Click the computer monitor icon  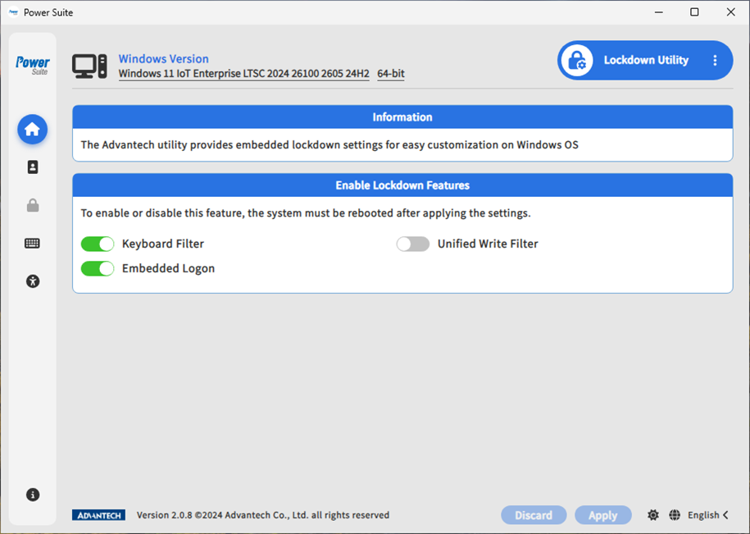[89, 66]
